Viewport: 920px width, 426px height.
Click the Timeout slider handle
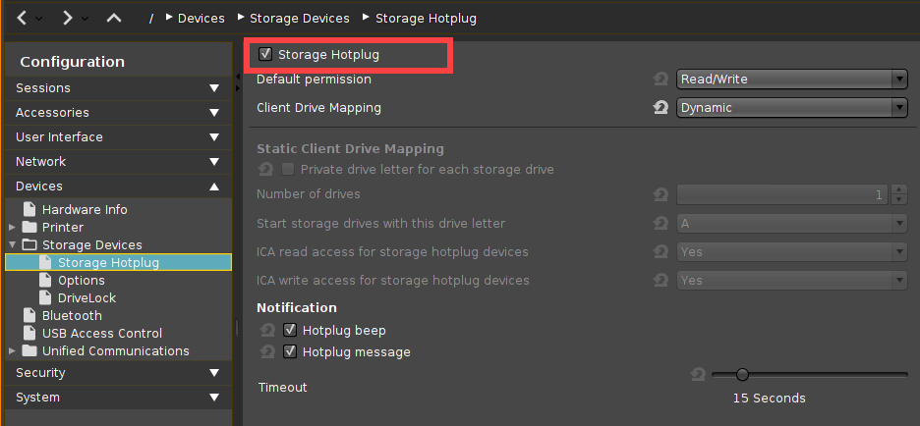[742, 374]
